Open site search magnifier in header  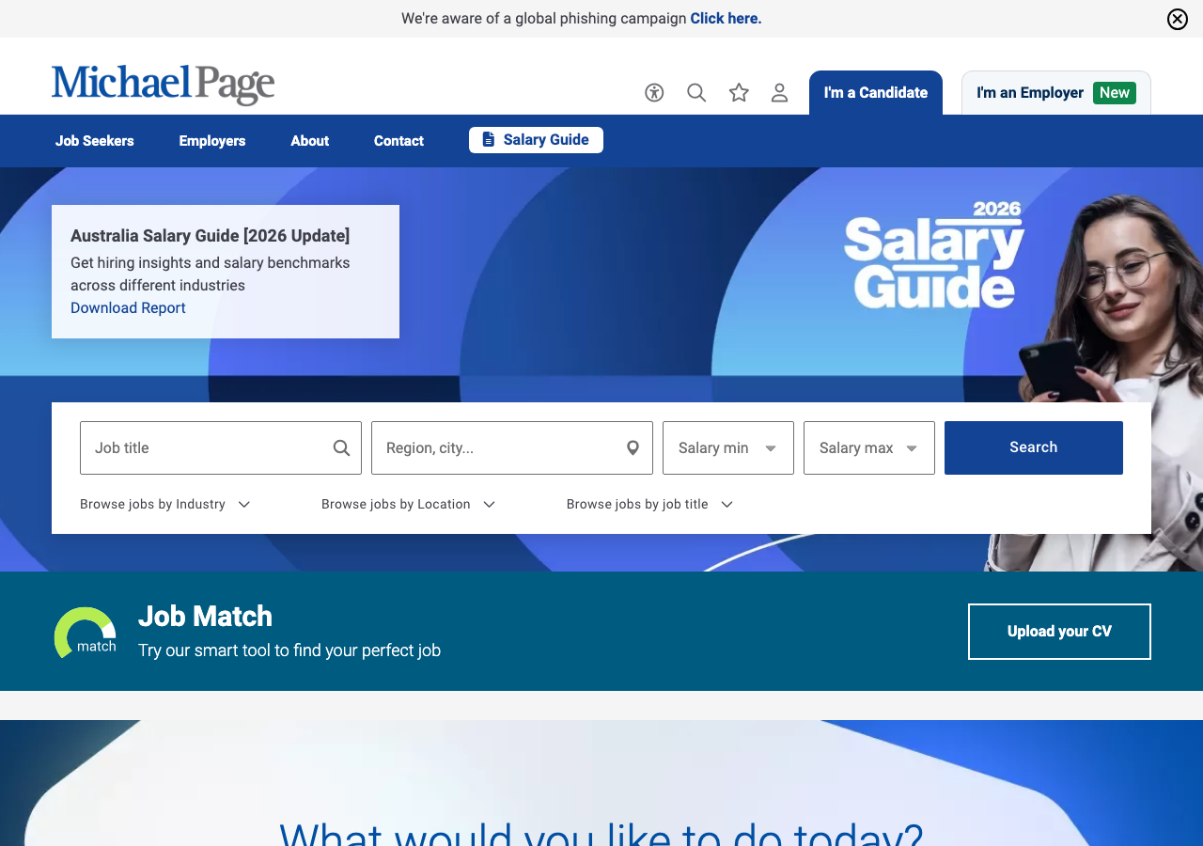point(696,92)
